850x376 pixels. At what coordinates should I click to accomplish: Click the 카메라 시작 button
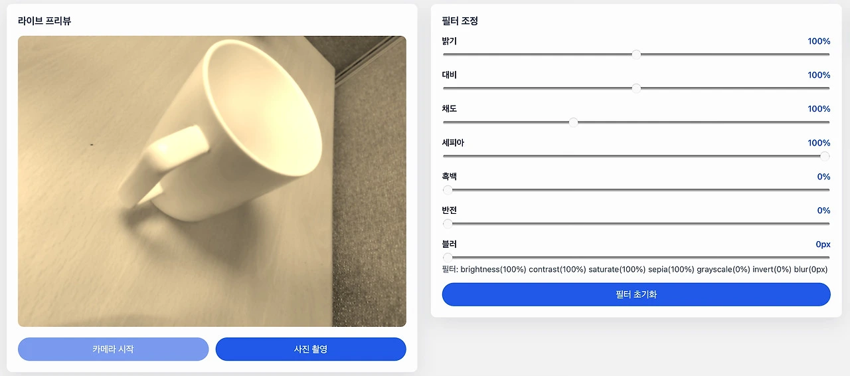tap(113, 349)
